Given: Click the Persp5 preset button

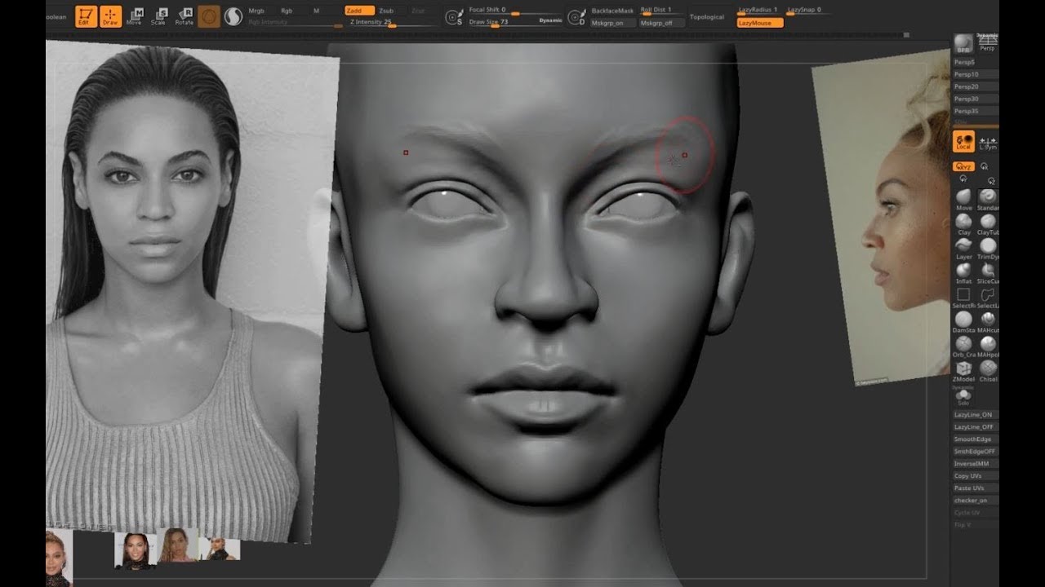Looking at the screenshot, I should pos(976,62).
